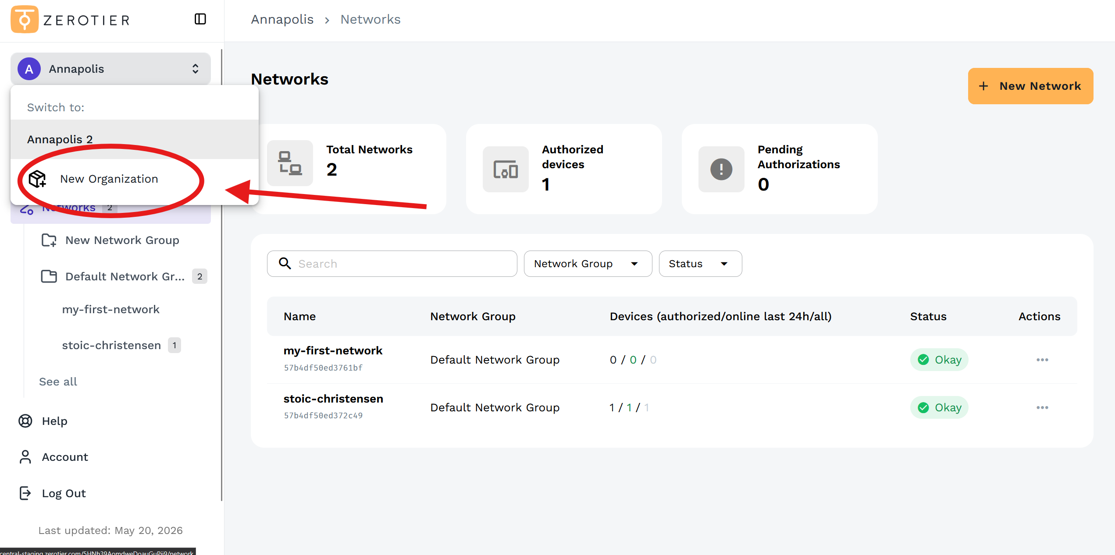The image size is (1115, 555).
Task: Click Last updated: May 20, 2026 text
Action: tap(110, 530)
